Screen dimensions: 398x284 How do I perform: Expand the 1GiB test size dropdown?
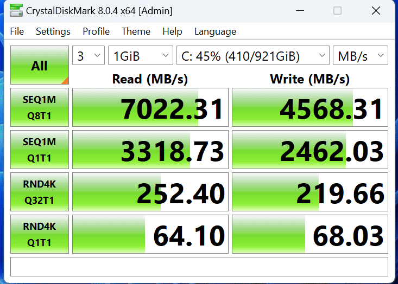click(x=140, y=55)
